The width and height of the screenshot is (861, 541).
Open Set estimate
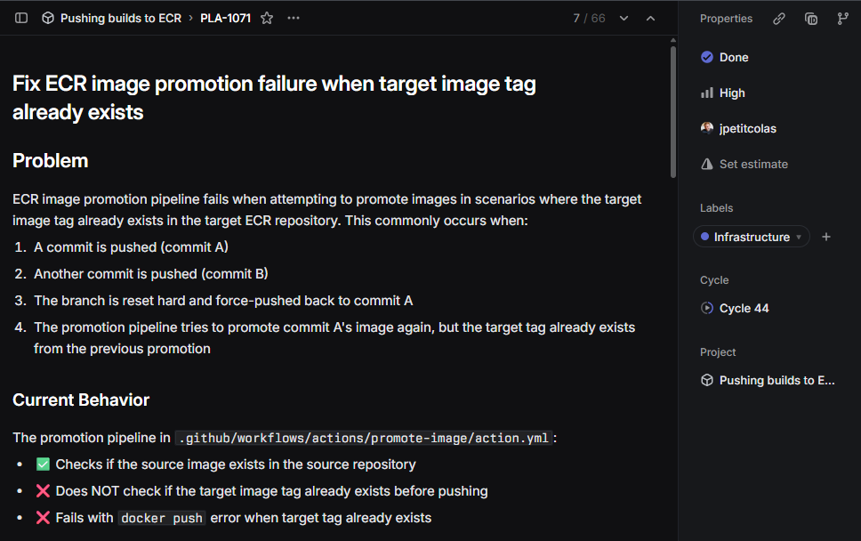coord(743,164)
